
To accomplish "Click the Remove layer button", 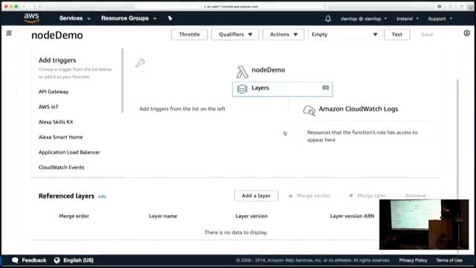I will point(415,196).
